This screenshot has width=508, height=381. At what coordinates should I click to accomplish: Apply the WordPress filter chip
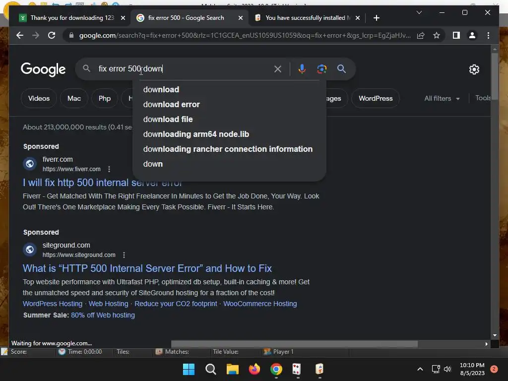pyautogui.click(x=376, y=98)
